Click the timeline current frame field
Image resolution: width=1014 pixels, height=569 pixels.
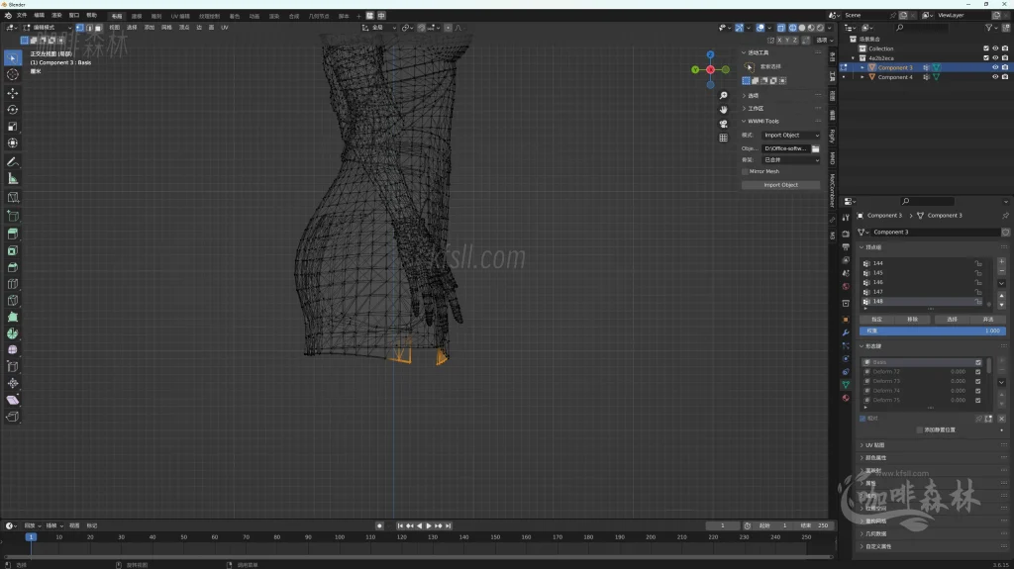coord(723,525)
